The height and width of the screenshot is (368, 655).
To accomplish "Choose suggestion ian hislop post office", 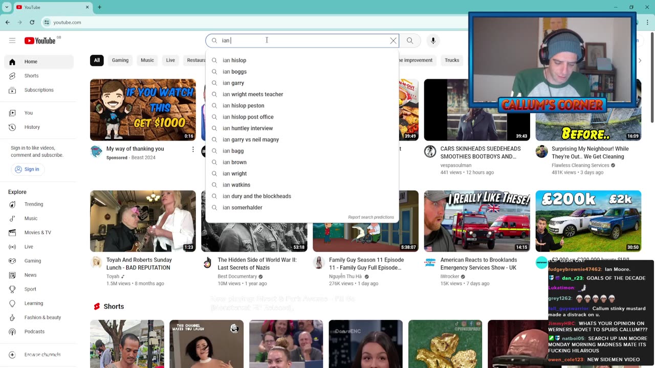I will click(x=302, y=117).
